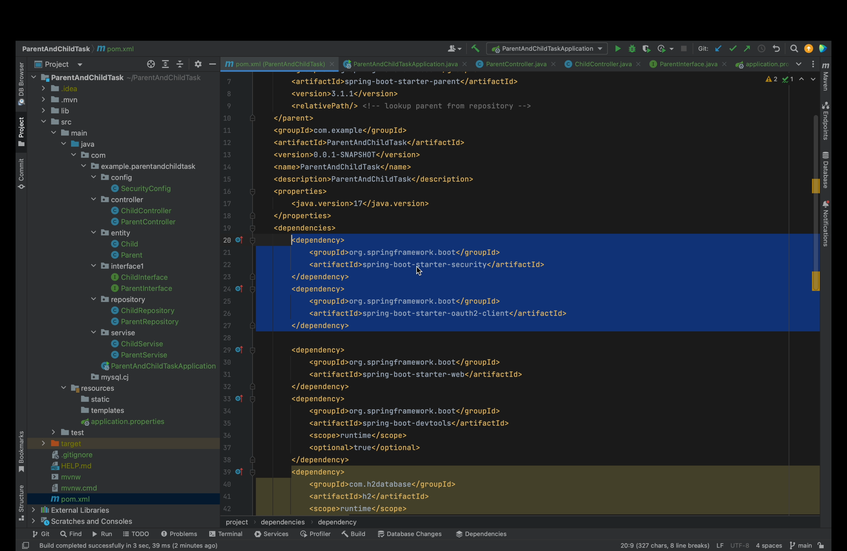Open the Bookmarks tool window
Image resolution: width=847 pixels, height=551 pixels.
(x=21, y=451)
